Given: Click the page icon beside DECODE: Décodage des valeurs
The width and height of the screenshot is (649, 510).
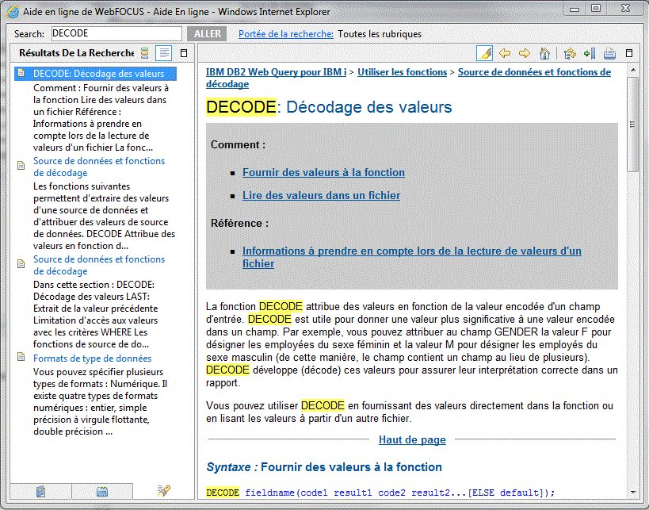Looking at the screenshot, I should coord(21,73).
